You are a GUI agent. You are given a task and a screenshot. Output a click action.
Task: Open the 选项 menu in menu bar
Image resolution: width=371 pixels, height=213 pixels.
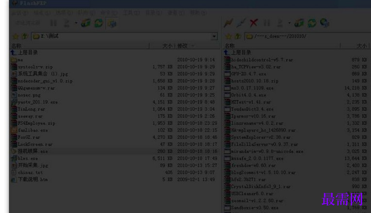pos(64,13)
